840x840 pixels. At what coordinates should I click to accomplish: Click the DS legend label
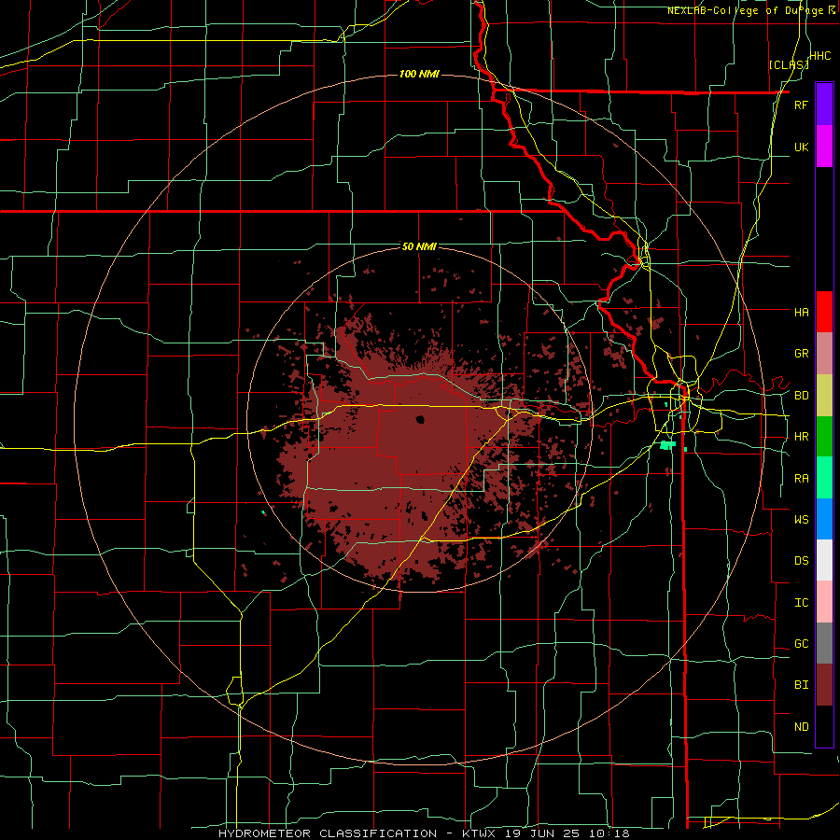(x=801, y=561)
